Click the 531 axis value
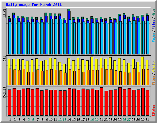This screenshot has width=157, height=123. coord(5,59)
